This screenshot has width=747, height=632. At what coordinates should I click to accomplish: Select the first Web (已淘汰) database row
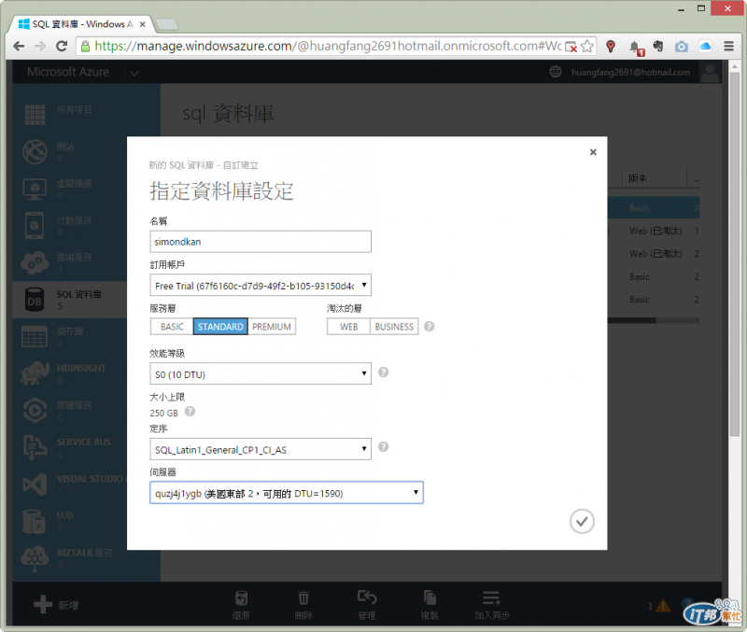coord(655,231)
